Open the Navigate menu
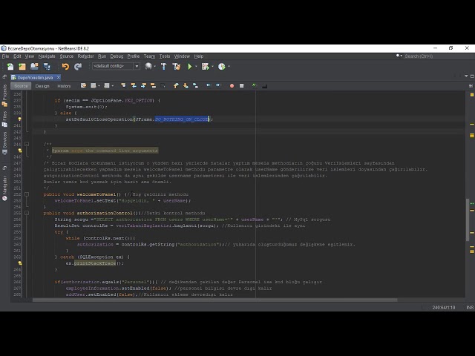475x356 pixels. pos(47,56)
